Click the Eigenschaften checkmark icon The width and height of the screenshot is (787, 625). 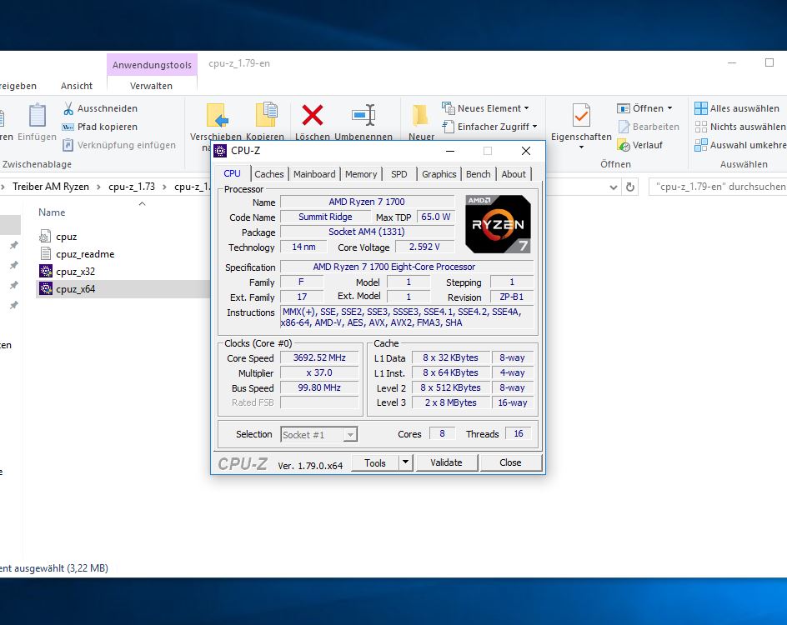(581, 115)
